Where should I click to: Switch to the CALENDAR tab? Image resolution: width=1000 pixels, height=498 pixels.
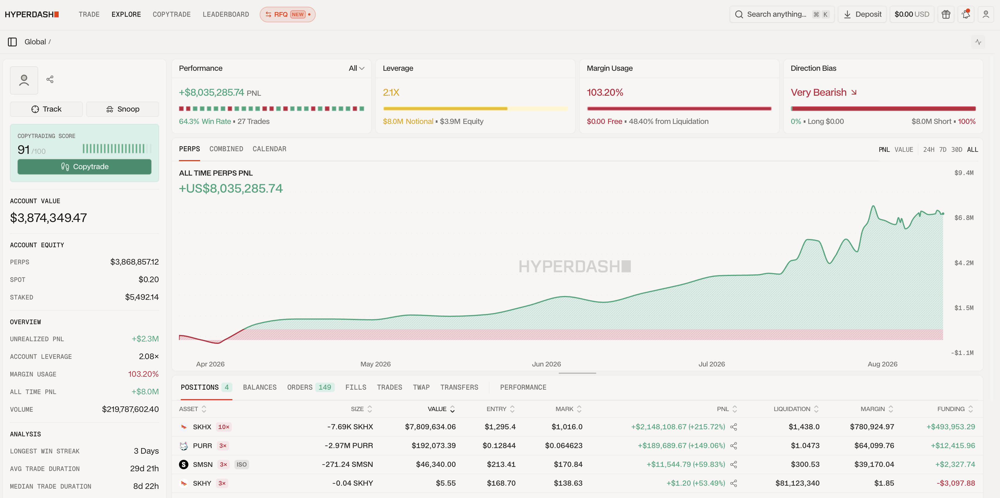coord(269,149)
